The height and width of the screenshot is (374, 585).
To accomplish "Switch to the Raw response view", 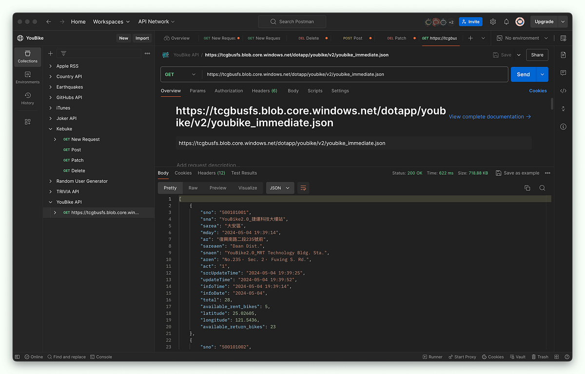I will [x=193, y=187].
